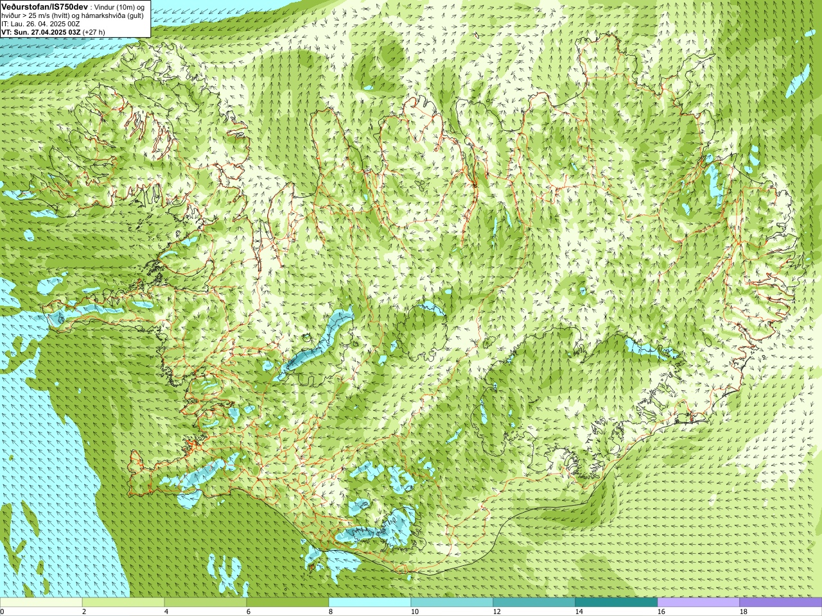Click the legend tick label "16"
Viewport: 822px width, 616px height.
pos(661,612)
